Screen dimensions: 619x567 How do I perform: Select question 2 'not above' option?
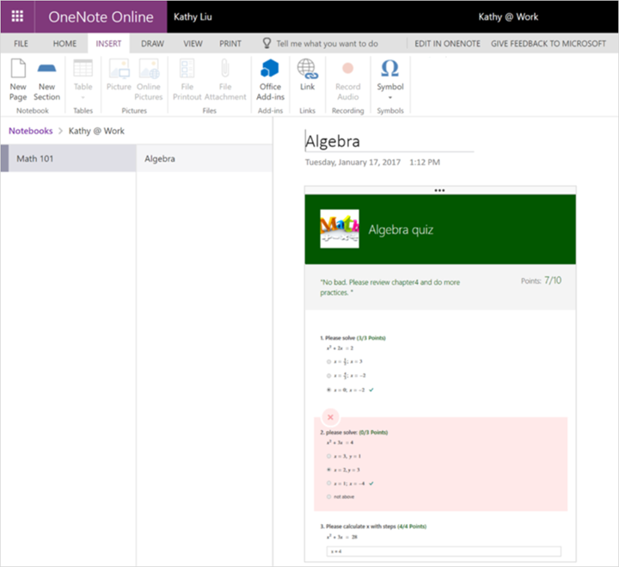328,496
